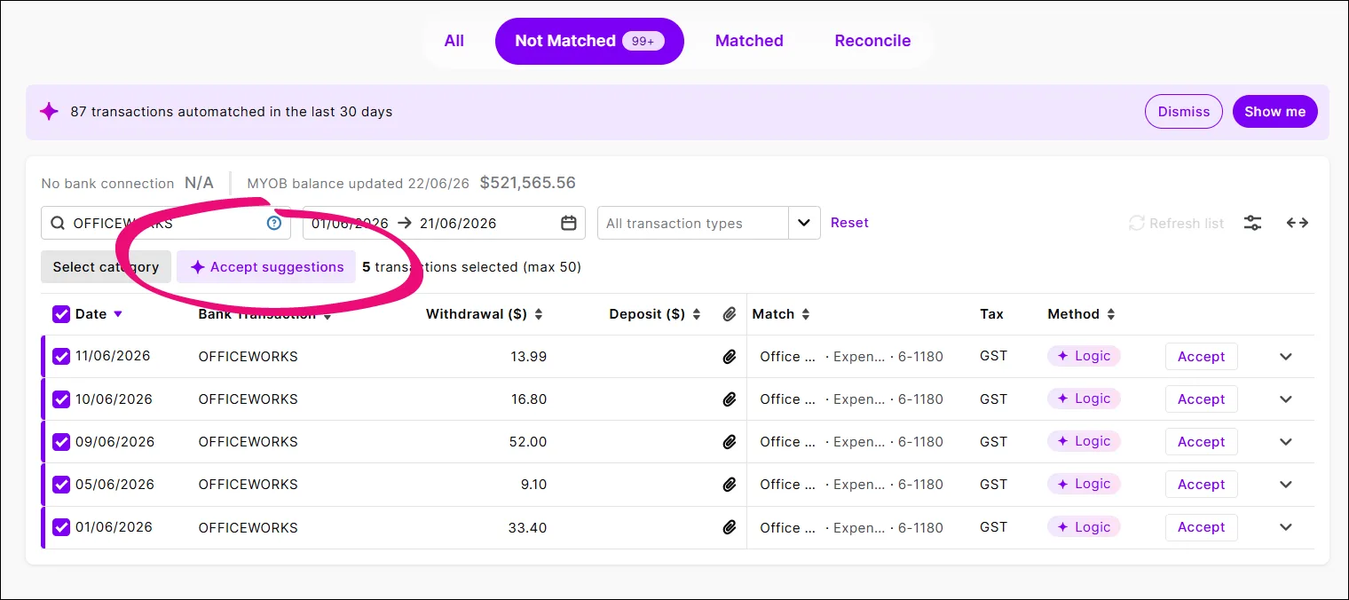The width and height of the screenshot is (1349, 600).
Task: Uncheck the 11/06/2026 transaction checkbox
Action: [61, 356]
